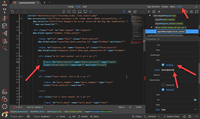Image resolution: width=200 pixels, height=119 pixels.
Task: Click the expand all icon in DOM panel
Action: pos(191,12)
